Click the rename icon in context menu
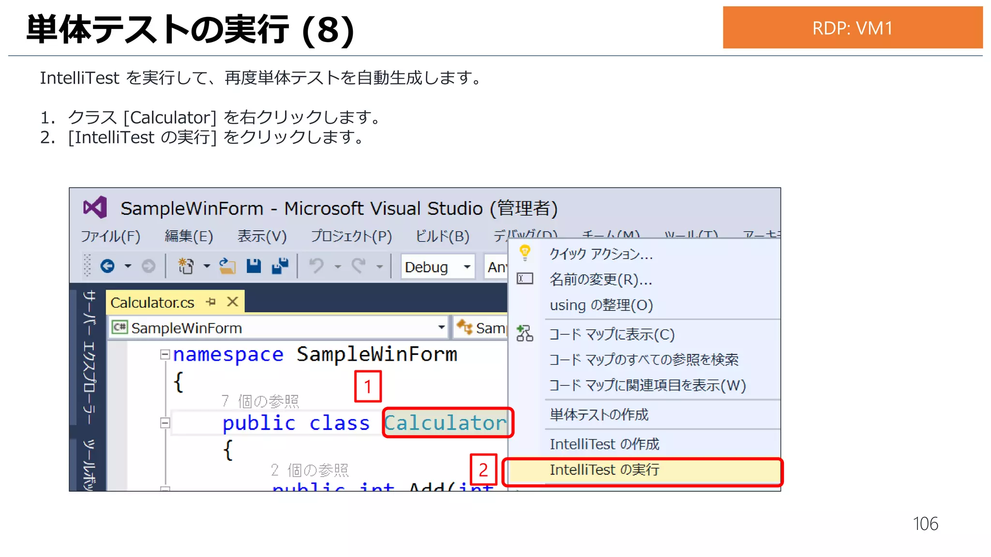The image size is (991, 557). click(525, 278)
